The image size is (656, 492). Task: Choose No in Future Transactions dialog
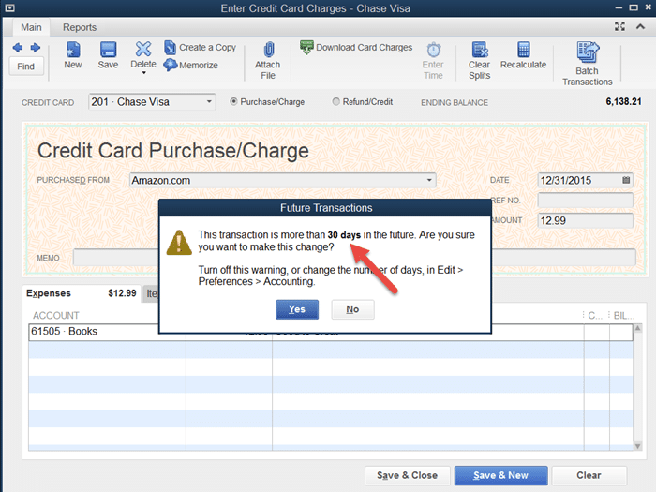tap(352, 309)
